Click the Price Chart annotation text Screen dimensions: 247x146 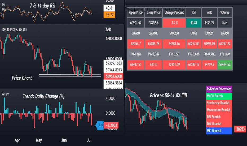pyautogui.click(x=22, y=78)
